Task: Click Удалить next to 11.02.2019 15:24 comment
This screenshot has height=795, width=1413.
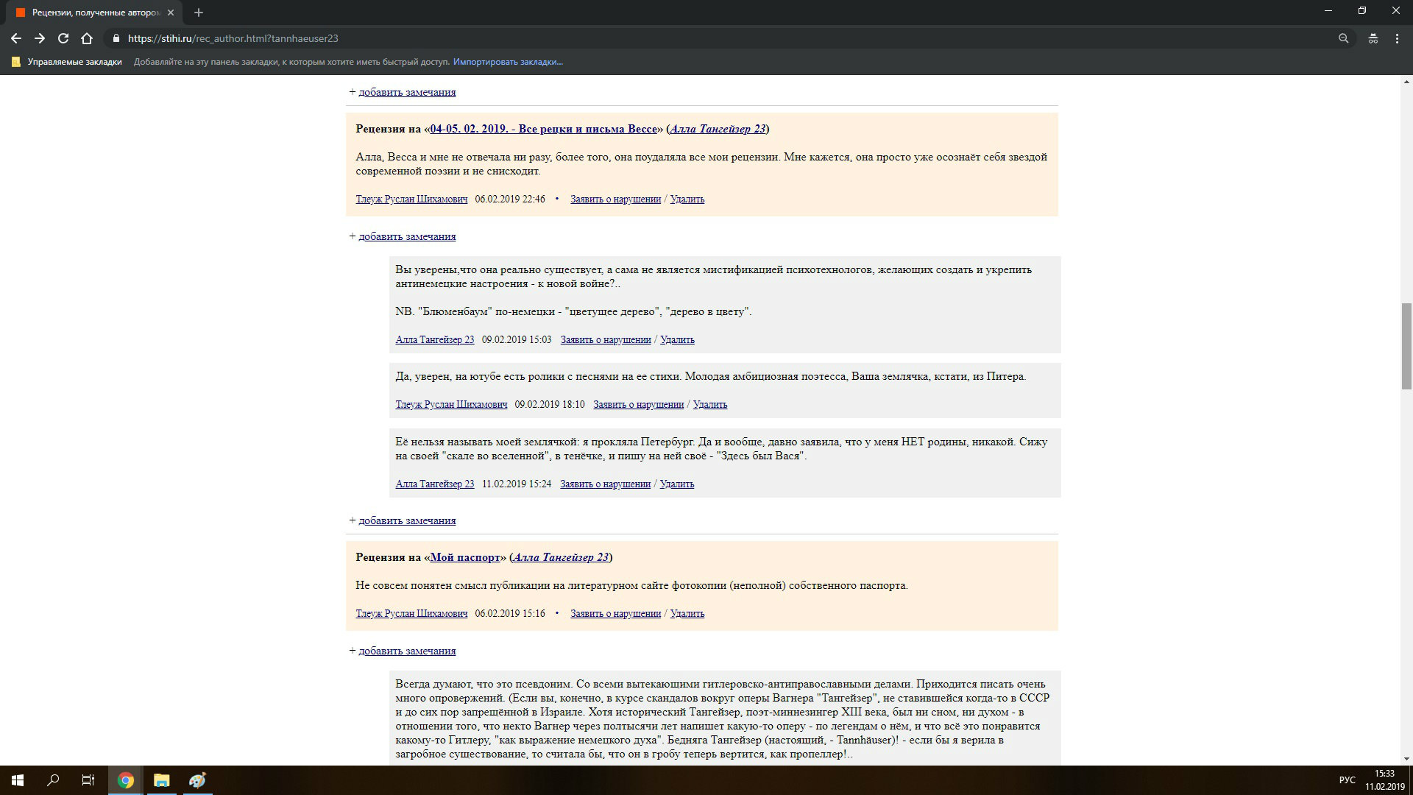Action: [676, 484]
